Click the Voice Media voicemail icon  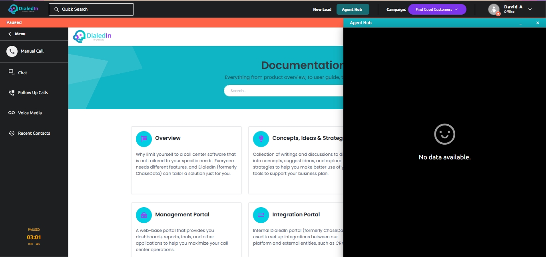click(12, 113)
